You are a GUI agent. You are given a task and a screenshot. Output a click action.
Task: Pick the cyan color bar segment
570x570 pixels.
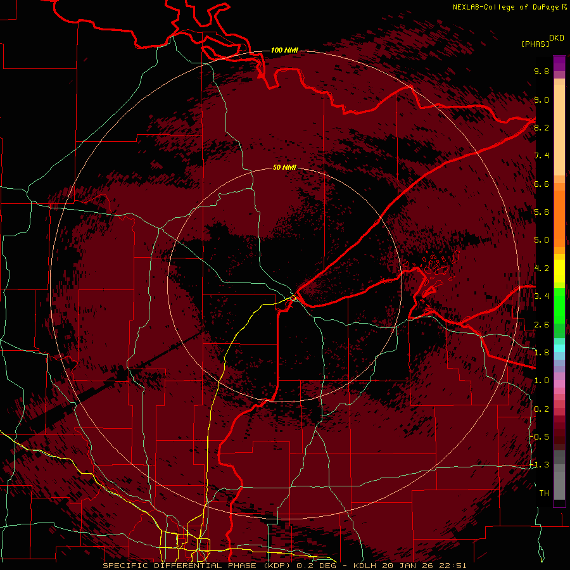tap(559, 348)
